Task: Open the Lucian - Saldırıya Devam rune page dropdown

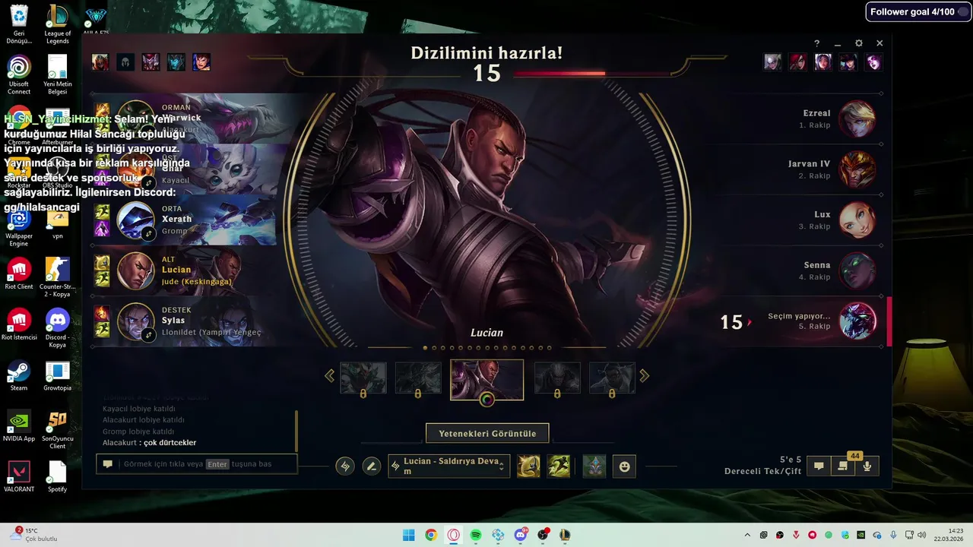Action: [448, 466]
